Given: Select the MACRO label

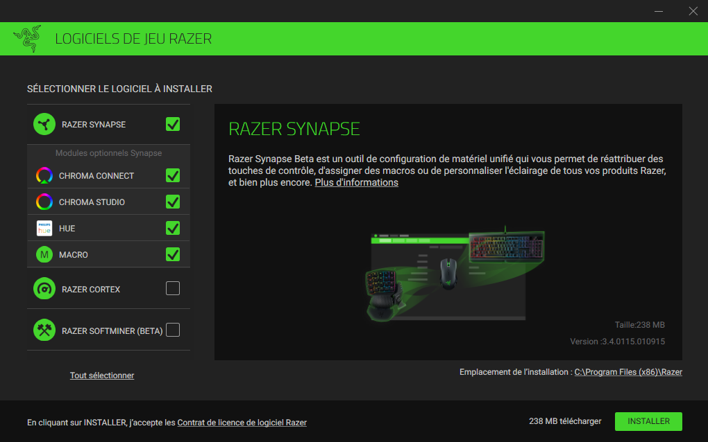Looking at the screenshot, I should point(73,255).
